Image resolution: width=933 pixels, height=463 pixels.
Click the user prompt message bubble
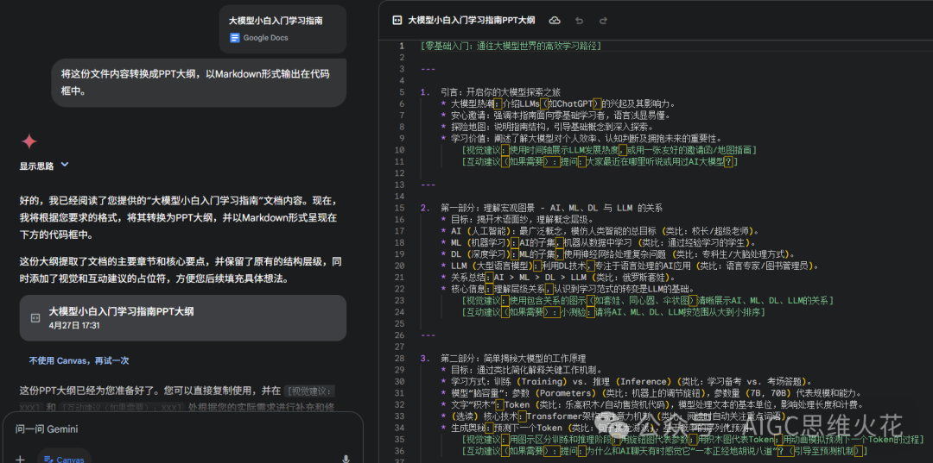tap(199, 83)
